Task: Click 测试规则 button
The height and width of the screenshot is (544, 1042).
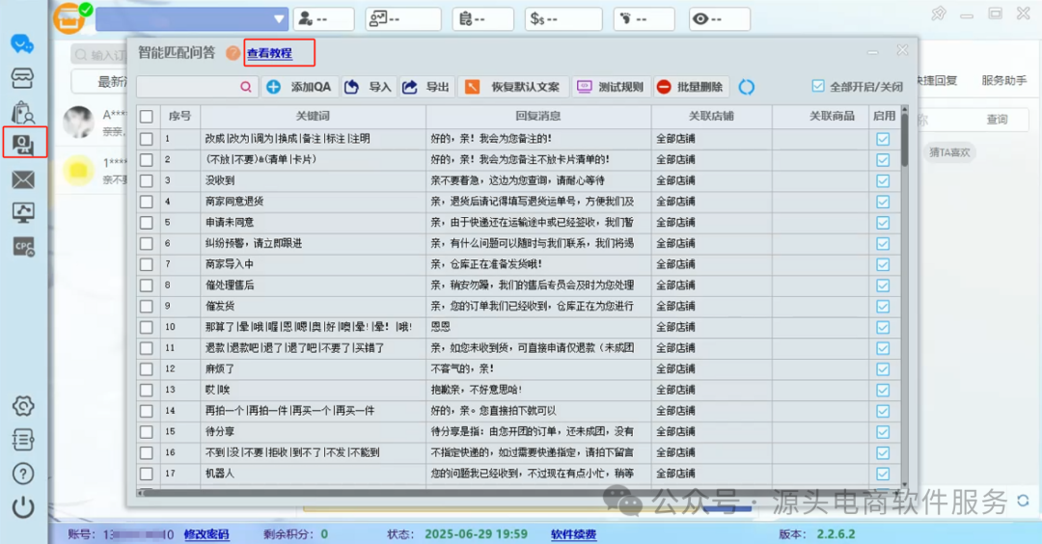Action: pyautogui.click(x=611, y=87)
